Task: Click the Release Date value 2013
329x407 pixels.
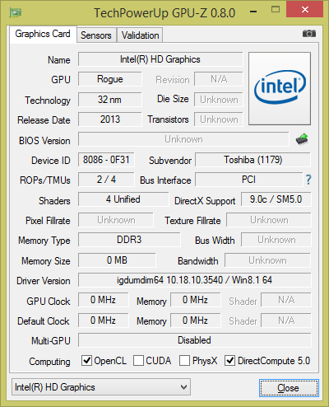Action: pyautogui.click(x=110, y=119)
